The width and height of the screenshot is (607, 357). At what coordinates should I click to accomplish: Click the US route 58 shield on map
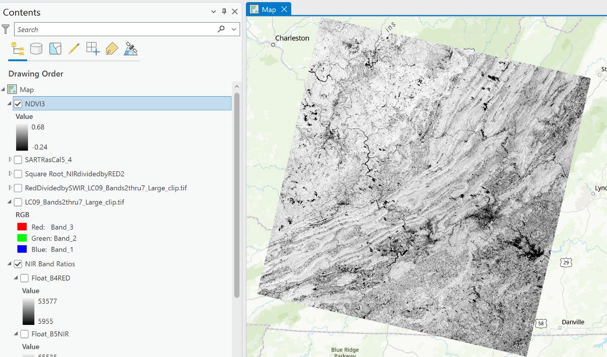[x=541, y=324]
